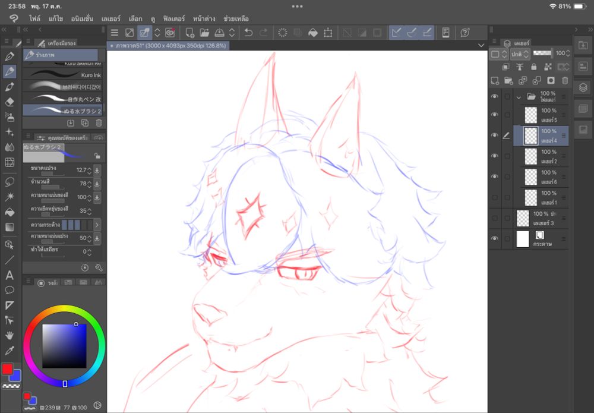Image resolution: width=594 pixels, height=413 pixels.
Task: Click the Lock layer padlock icon
Action: [x=534, y=67]
